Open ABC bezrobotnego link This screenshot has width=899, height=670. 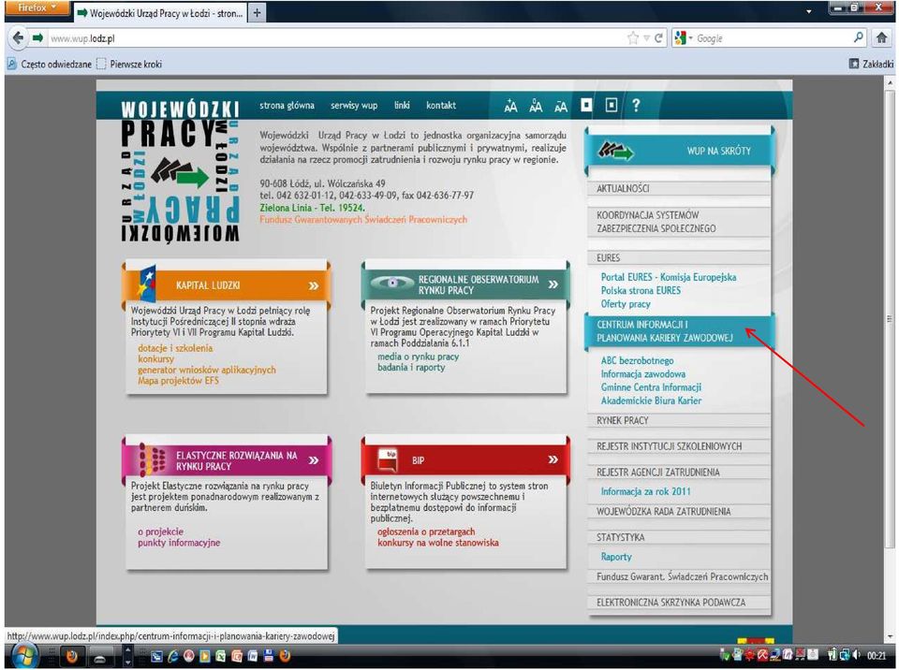[x=637, y=361]
